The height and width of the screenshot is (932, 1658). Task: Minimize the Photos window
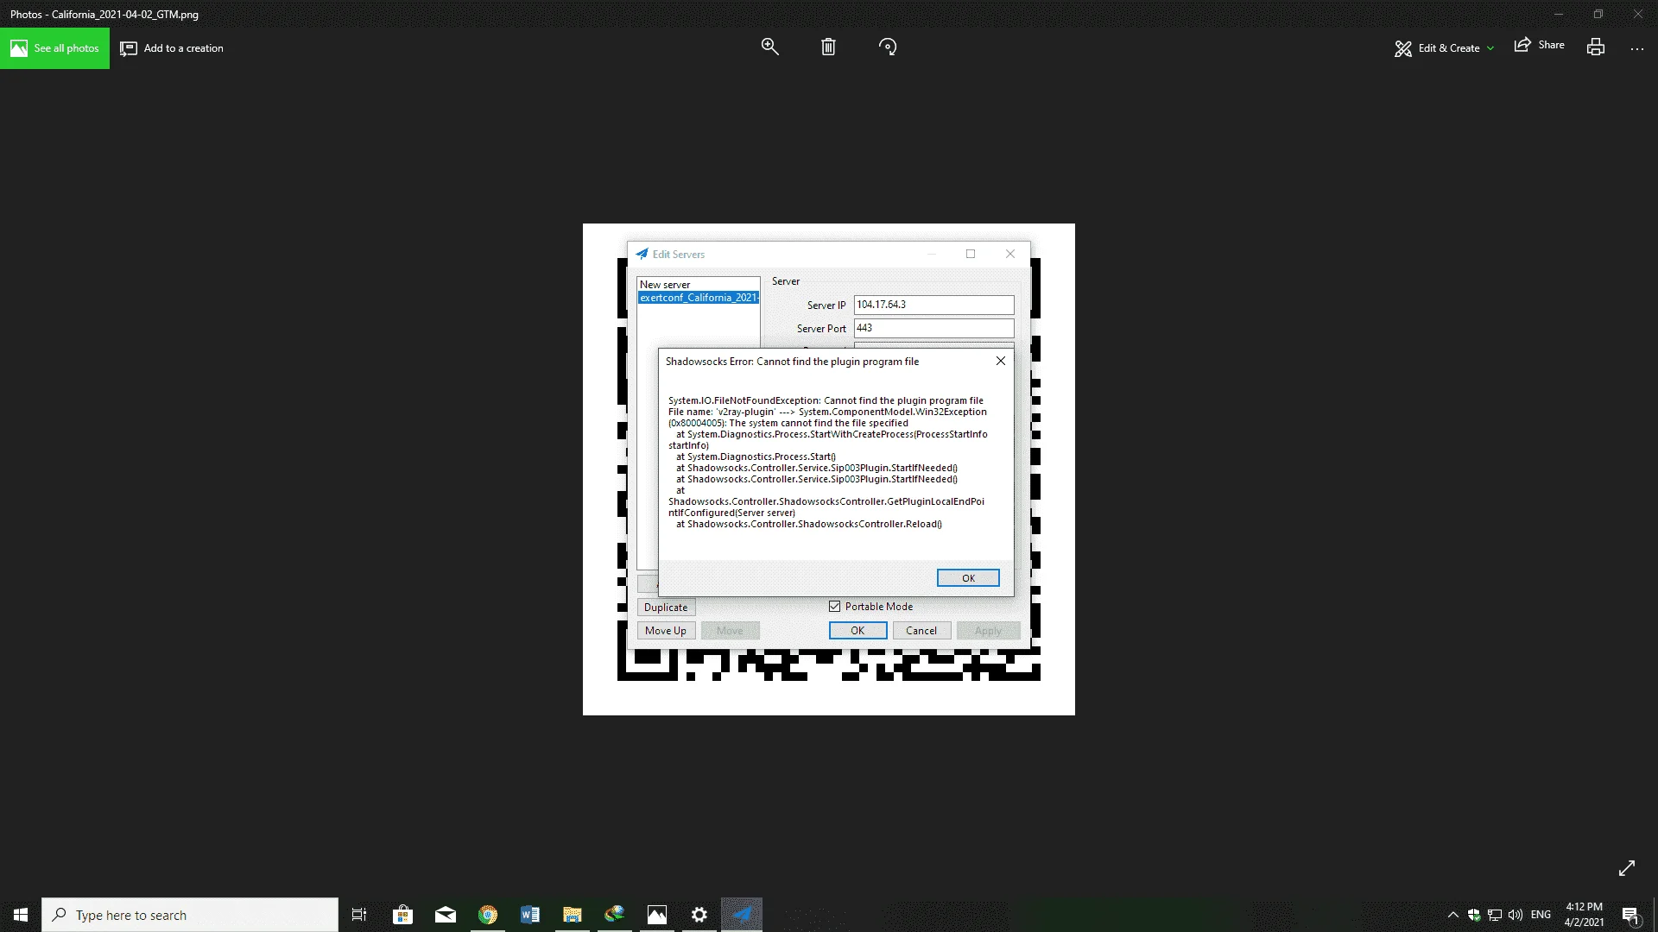tap(1559, 14)
